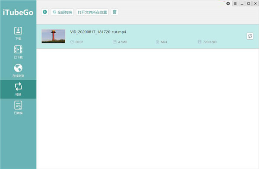Click 打开文件所在位置 open file location button
Viewport: 259px width, 169px height.
click(x=92, y=12)
